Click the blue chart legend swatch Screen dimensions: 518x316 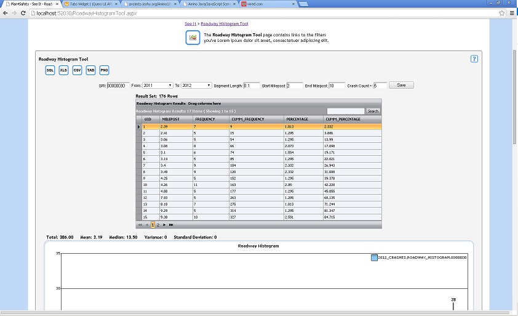(374, 257)
